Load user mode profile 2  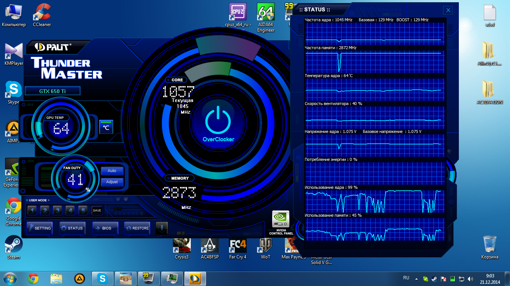[x=45, y=210]
